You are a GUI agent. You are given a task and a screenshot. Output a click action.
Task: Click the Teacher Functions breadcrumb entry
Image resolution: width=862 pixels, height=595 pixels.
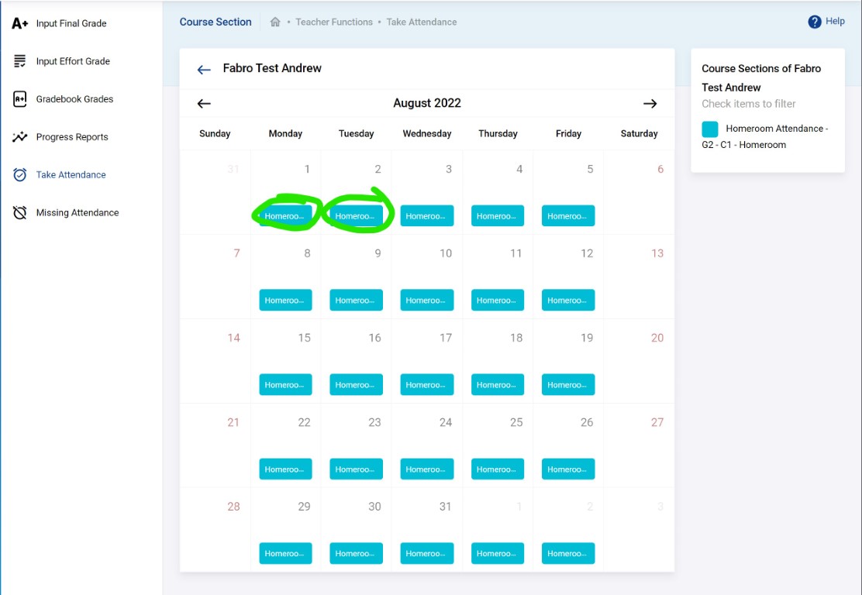click(334, 22)
